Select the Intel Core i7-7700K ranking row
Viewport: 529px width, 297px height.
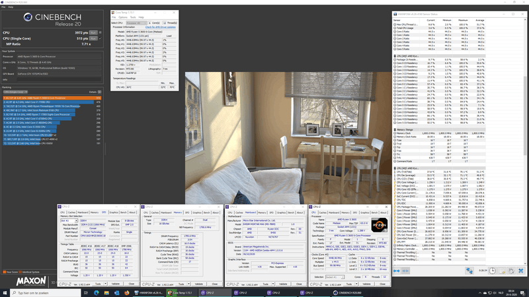52,102
